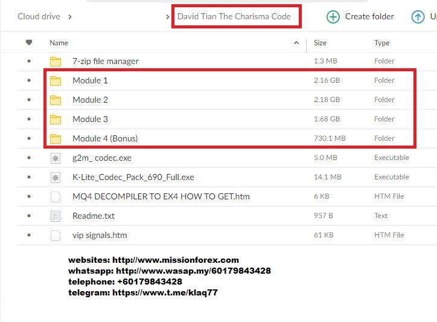Click the 14.1 MB size value

pyautogui.click(x=328, y=177)
